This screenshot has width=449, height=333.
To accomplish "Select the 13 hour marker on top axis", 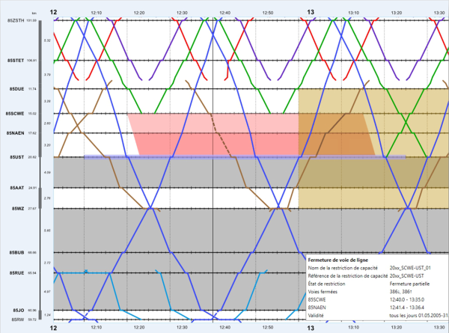I will click(311, 13).
